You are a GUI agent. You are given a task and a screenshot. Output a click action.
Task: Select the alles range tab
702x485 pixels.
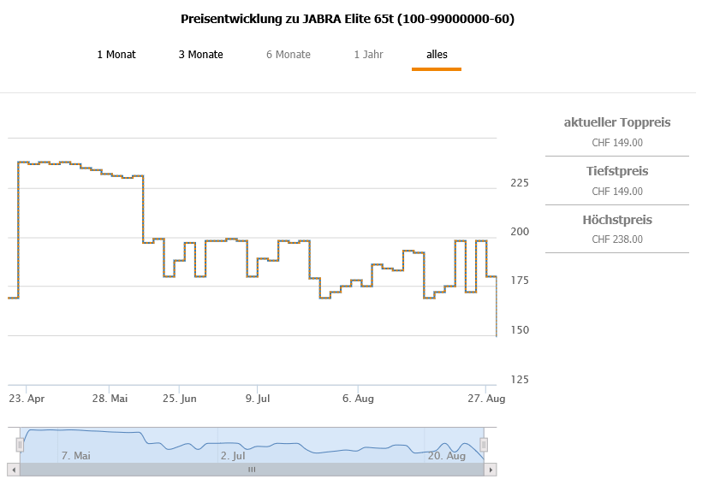(437, 55)
